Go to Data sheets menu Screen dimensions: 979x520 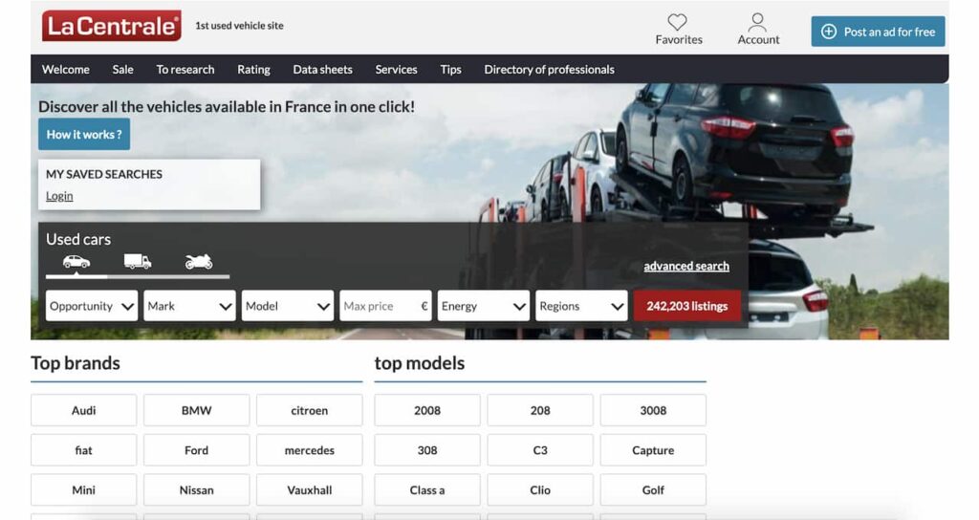322,70
